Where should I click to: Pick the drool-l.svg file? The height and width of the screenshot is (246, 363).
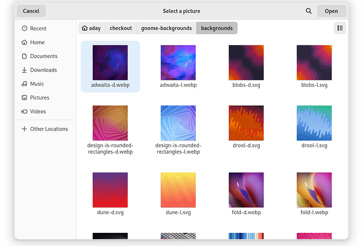pyautogui.click(x=314, y=123)
